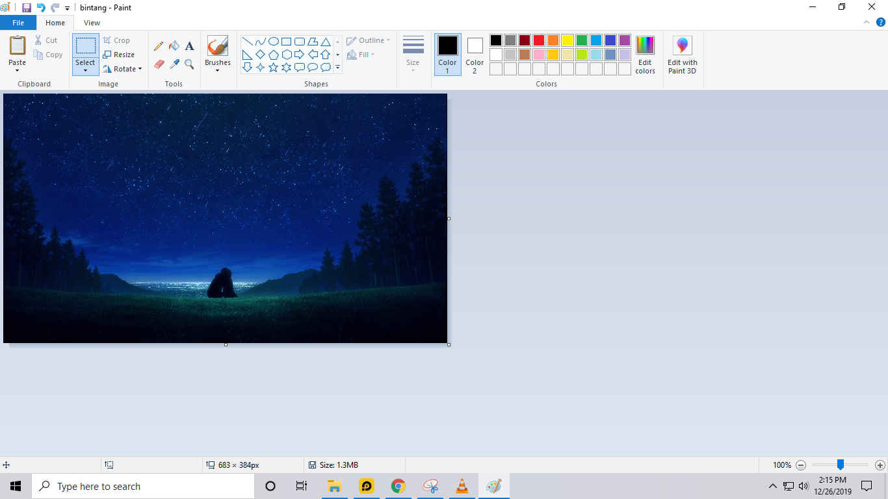
Task: Undo the last action
Action: pyautogui.click(x=41, y=8)
